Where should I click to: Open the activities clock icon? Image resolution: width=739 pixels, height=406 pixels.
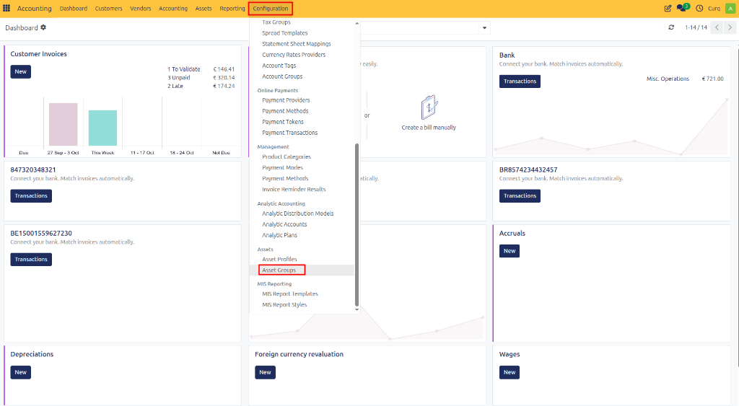coord(699,8)
